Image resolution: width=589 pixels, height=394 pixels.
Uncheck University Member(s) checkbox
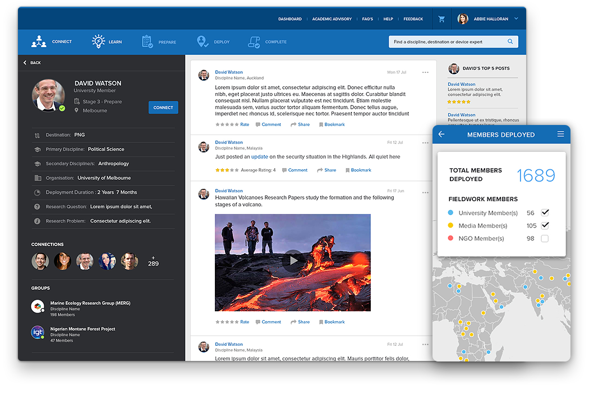click(x=545, y=213)
